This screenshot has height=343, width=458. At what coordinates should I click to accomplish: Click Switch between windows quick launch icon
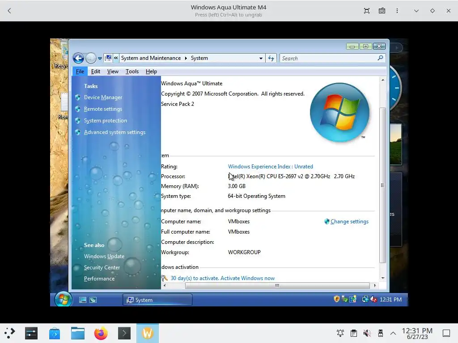[x=93, y=300]
